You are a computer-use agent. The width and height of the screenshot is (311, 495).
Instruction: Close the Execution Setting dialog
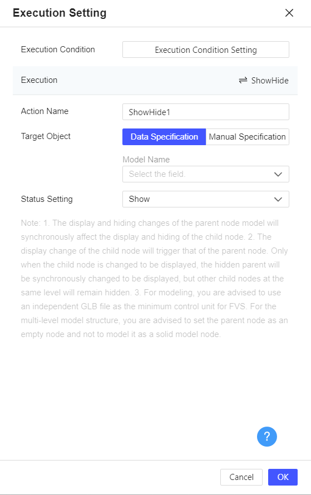click(x=289, y=13)
